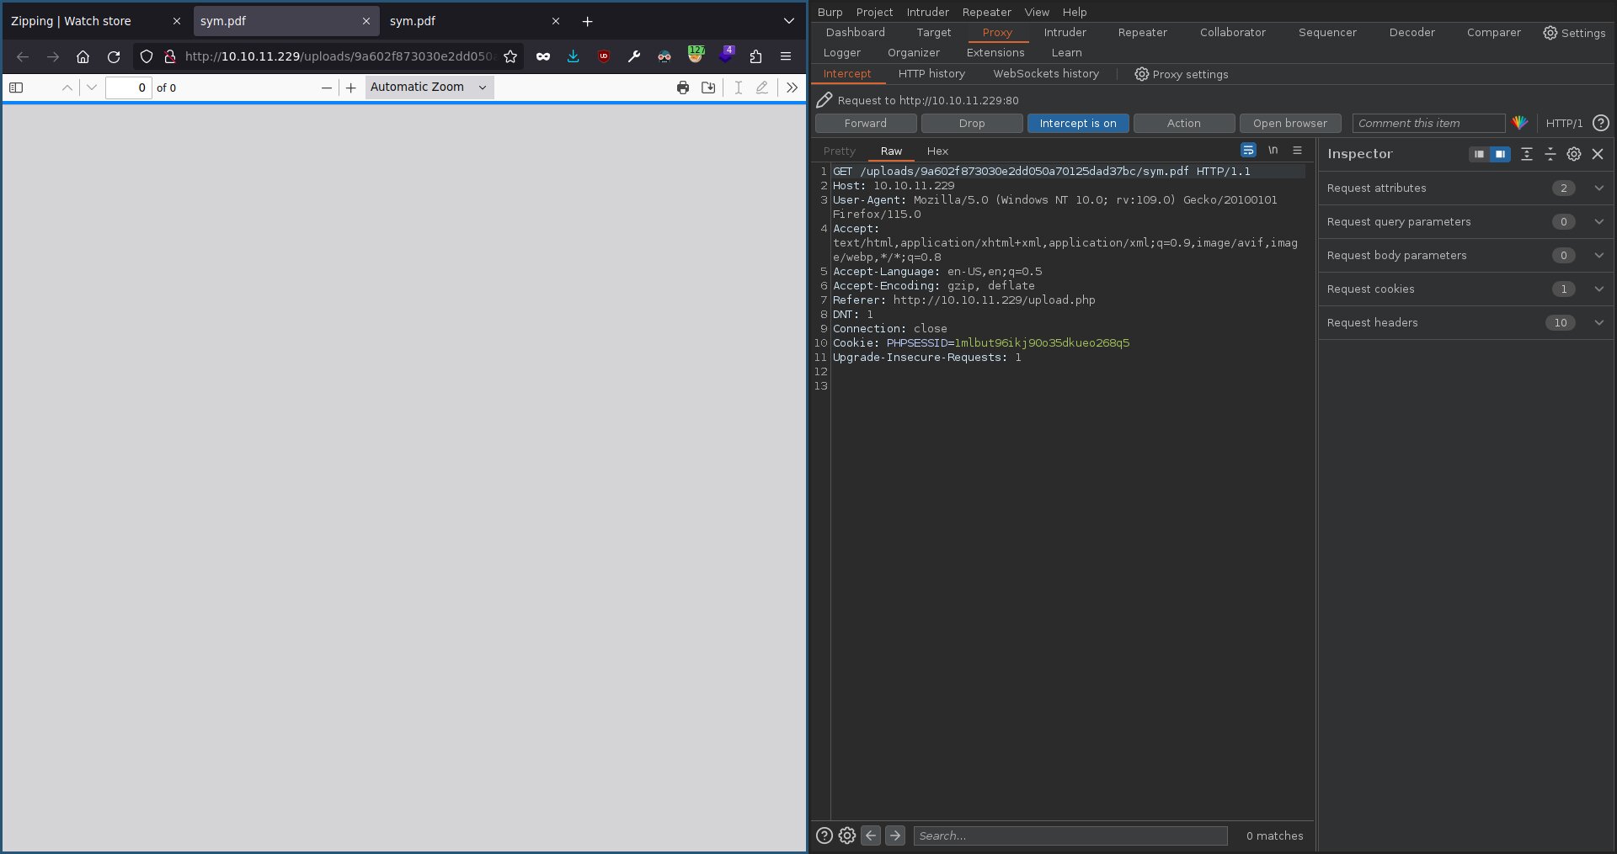Expand all Inspector sections icon
The height and width of the screenshot is (854, 1617).
click(x=1527, y=154)
